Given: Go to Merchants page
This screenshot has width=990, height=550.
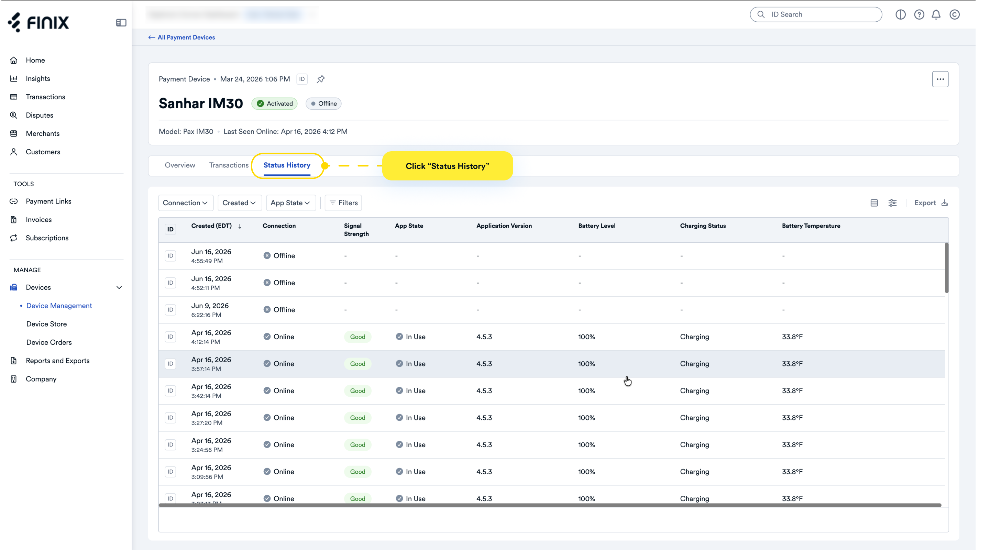Looking at the screenshot, I should pos(42,133).
